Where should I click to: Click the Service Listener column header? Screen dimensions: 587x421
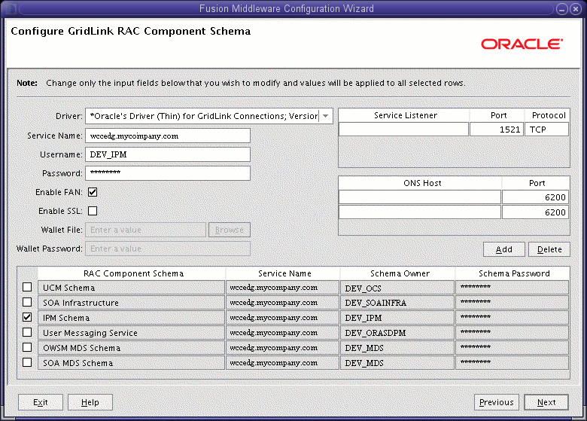pyautogui.click(x=404, y=115)
